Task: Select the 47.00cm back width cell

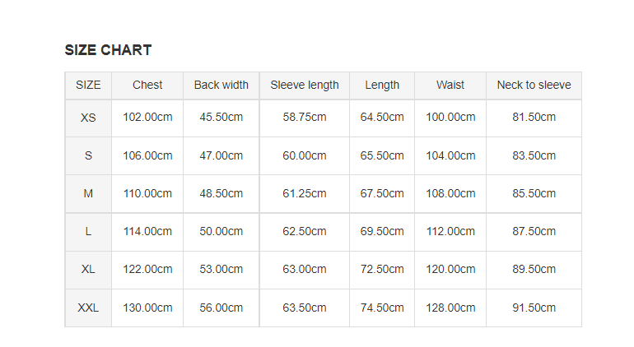Action: click(221, 156)
